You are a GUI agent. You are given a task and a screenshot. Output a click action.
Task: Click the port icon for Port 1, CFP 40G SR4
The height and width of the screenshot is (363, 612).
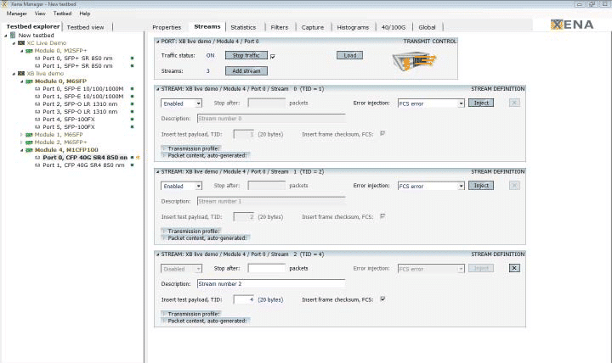coord(37,165)
